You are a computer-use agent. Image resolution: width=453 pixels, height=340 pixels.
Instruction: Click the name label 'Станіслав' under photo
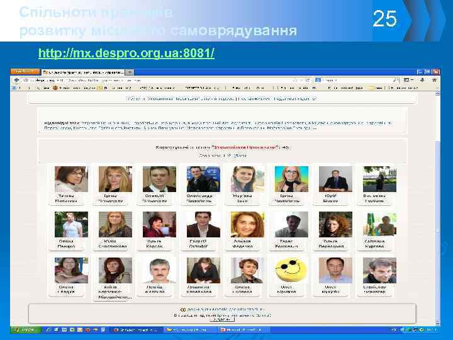point(374,287)
